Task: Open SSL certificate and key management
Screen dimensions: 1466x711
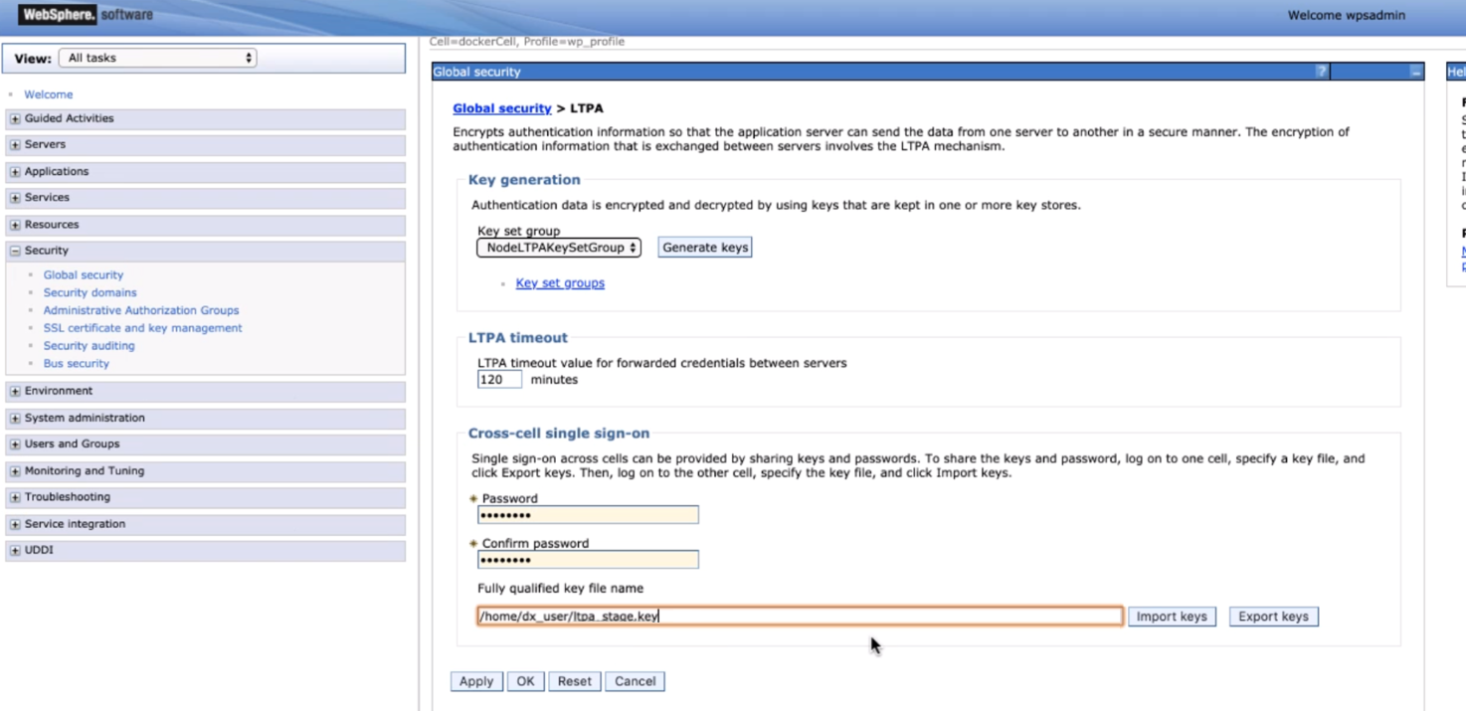Action: (x=140, y=327)
